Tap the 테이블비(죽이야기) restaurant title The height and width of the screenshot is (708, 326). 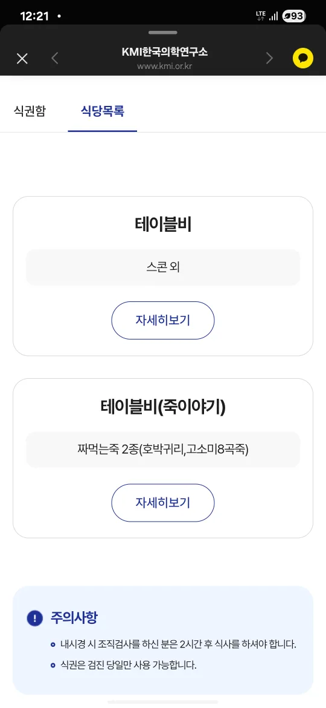point(163,407)
